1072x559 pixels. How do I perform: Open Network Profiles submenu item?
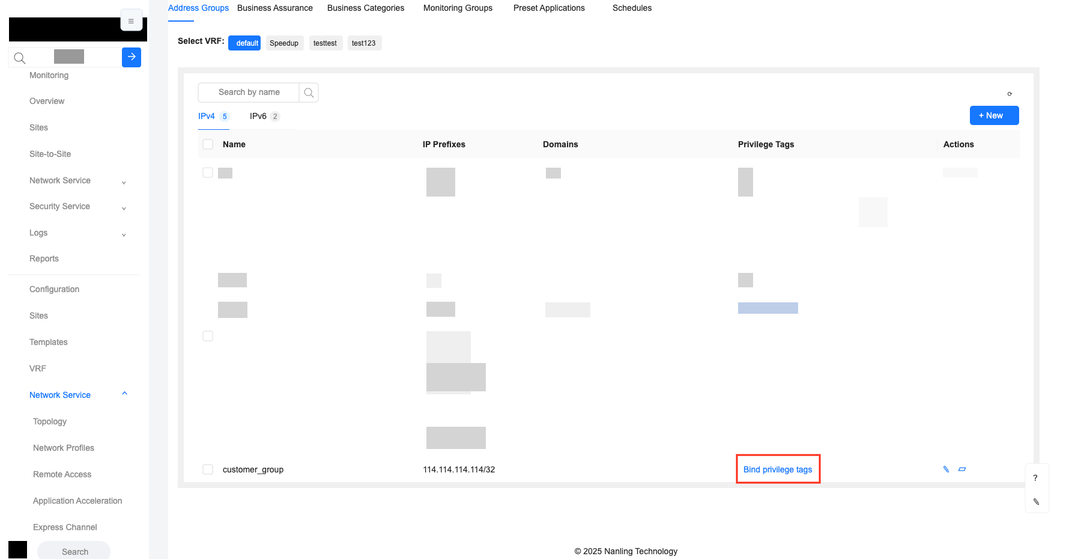coord(64,448)
